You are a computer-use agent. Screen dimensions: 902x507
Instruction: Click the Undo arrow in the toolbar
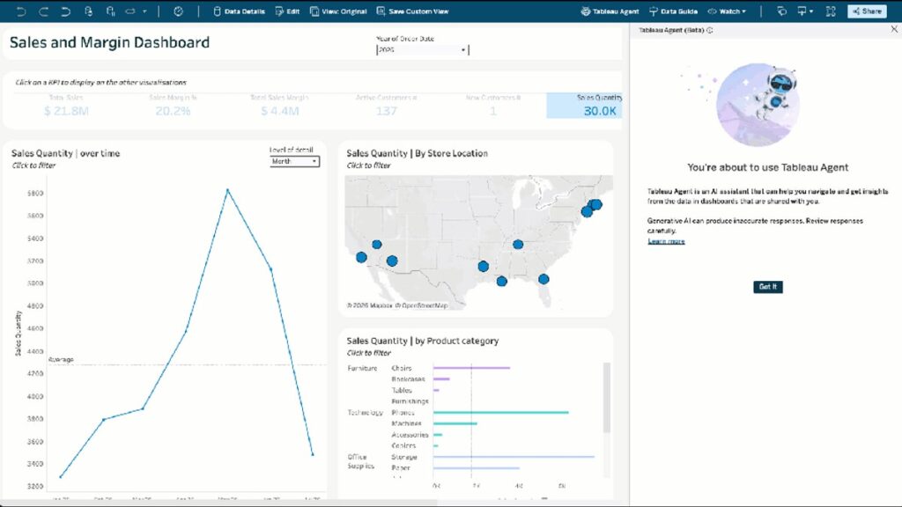[x=21, y=11]
